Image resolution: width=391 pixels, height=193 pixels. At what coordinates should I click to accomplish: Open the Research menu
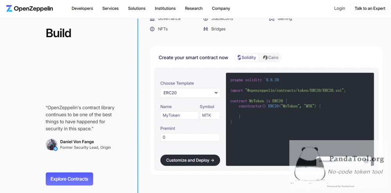tap(194, 9)
